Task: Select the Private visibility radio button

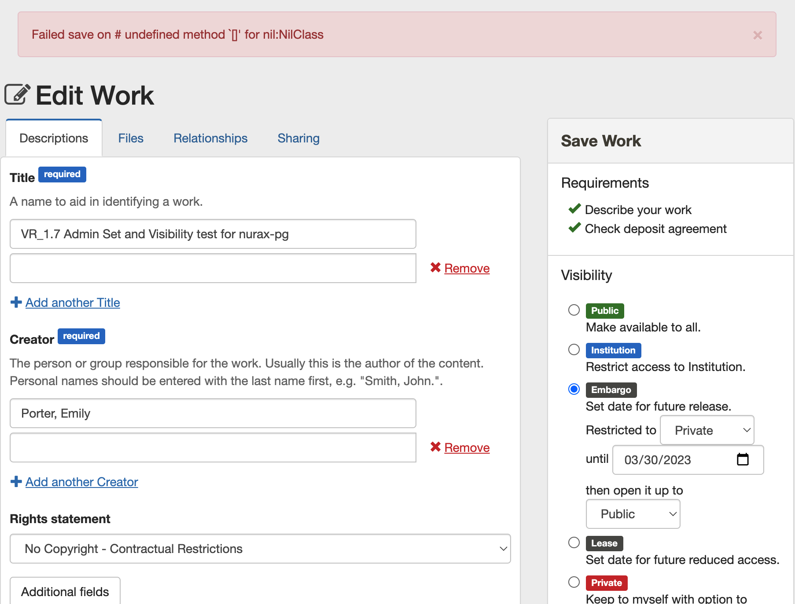Action: click(574, 582)
